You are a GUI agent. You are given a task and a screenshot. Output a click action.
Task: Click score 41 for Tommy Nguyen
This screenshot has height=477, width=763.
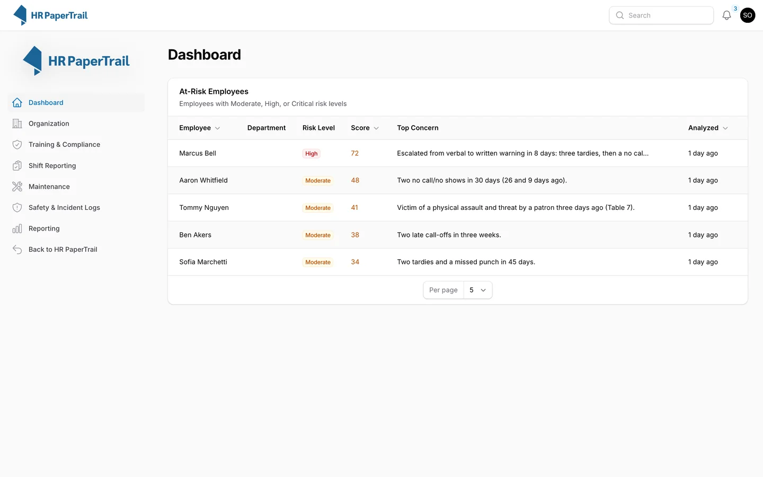354,208
